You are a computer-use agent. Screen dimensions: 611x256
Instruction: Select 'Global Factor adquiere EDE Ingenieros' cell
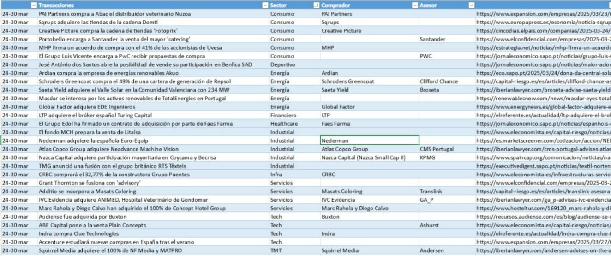click(x=153, y=107)
